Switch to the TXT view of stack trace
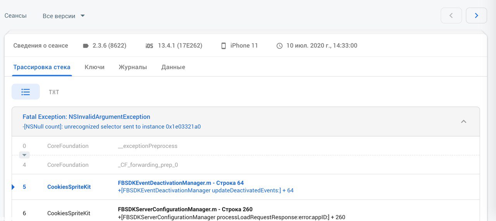The image size is (496, 221). point(54,92)
